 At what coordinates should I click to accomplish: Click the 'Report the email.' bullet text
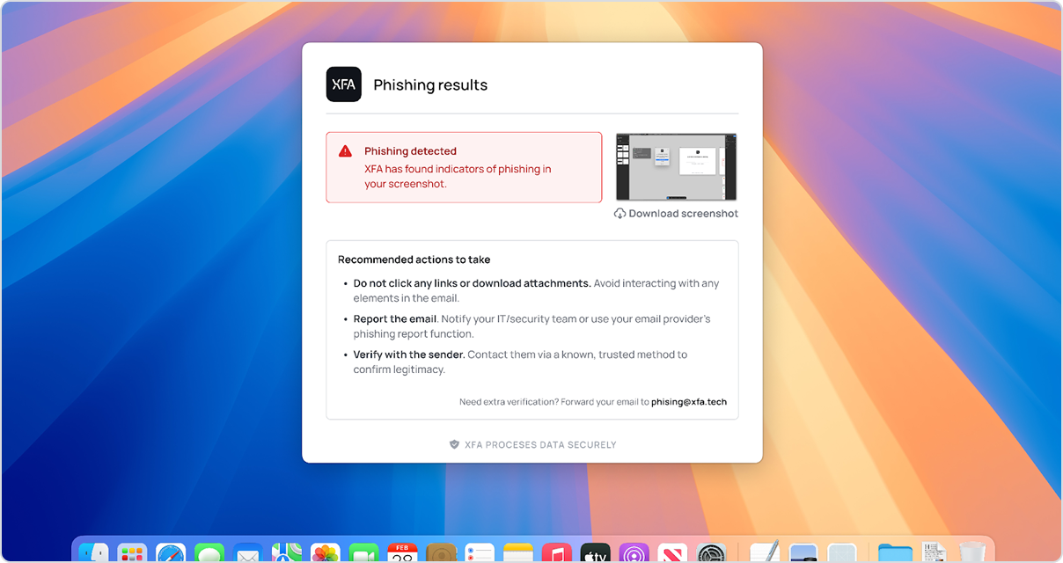pos(395,318)
